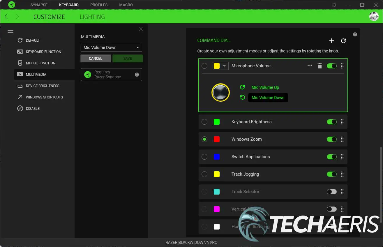This screenshot has height=247, width=383.
Task: Enable Vertical Scrolling mode switch
Action: pos(332,209)
